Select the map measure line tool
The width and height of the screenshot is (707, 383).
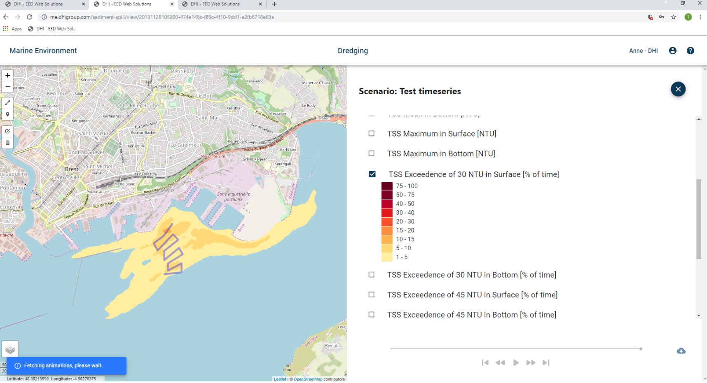click(7, 103)
